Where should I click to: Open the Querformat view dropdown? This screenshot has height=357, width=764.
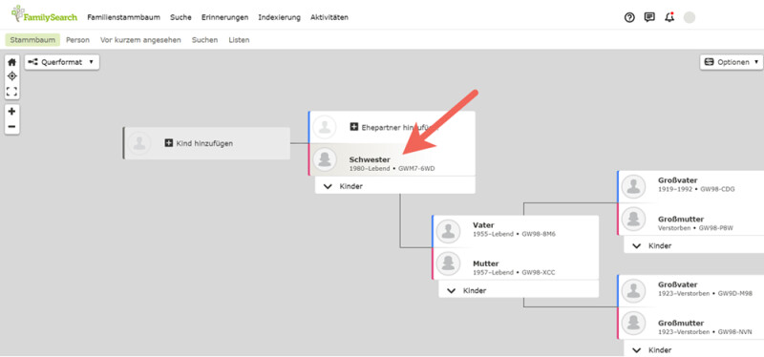(x=62, y=62)
